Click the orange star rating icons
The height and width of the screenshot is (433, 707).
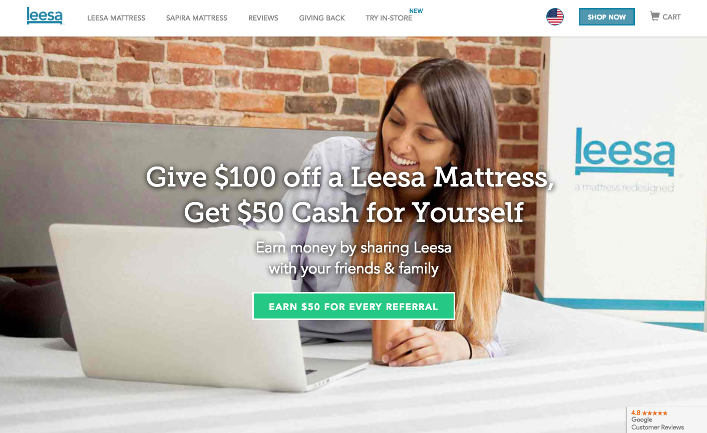pyautogui.click(x=655, y=413)
